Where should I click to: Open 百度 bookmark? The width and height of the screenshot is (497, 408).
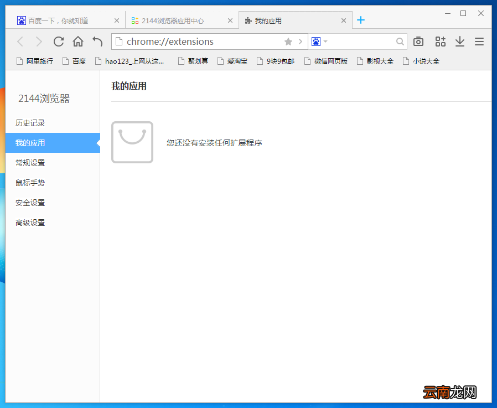(x=74, y=61)
